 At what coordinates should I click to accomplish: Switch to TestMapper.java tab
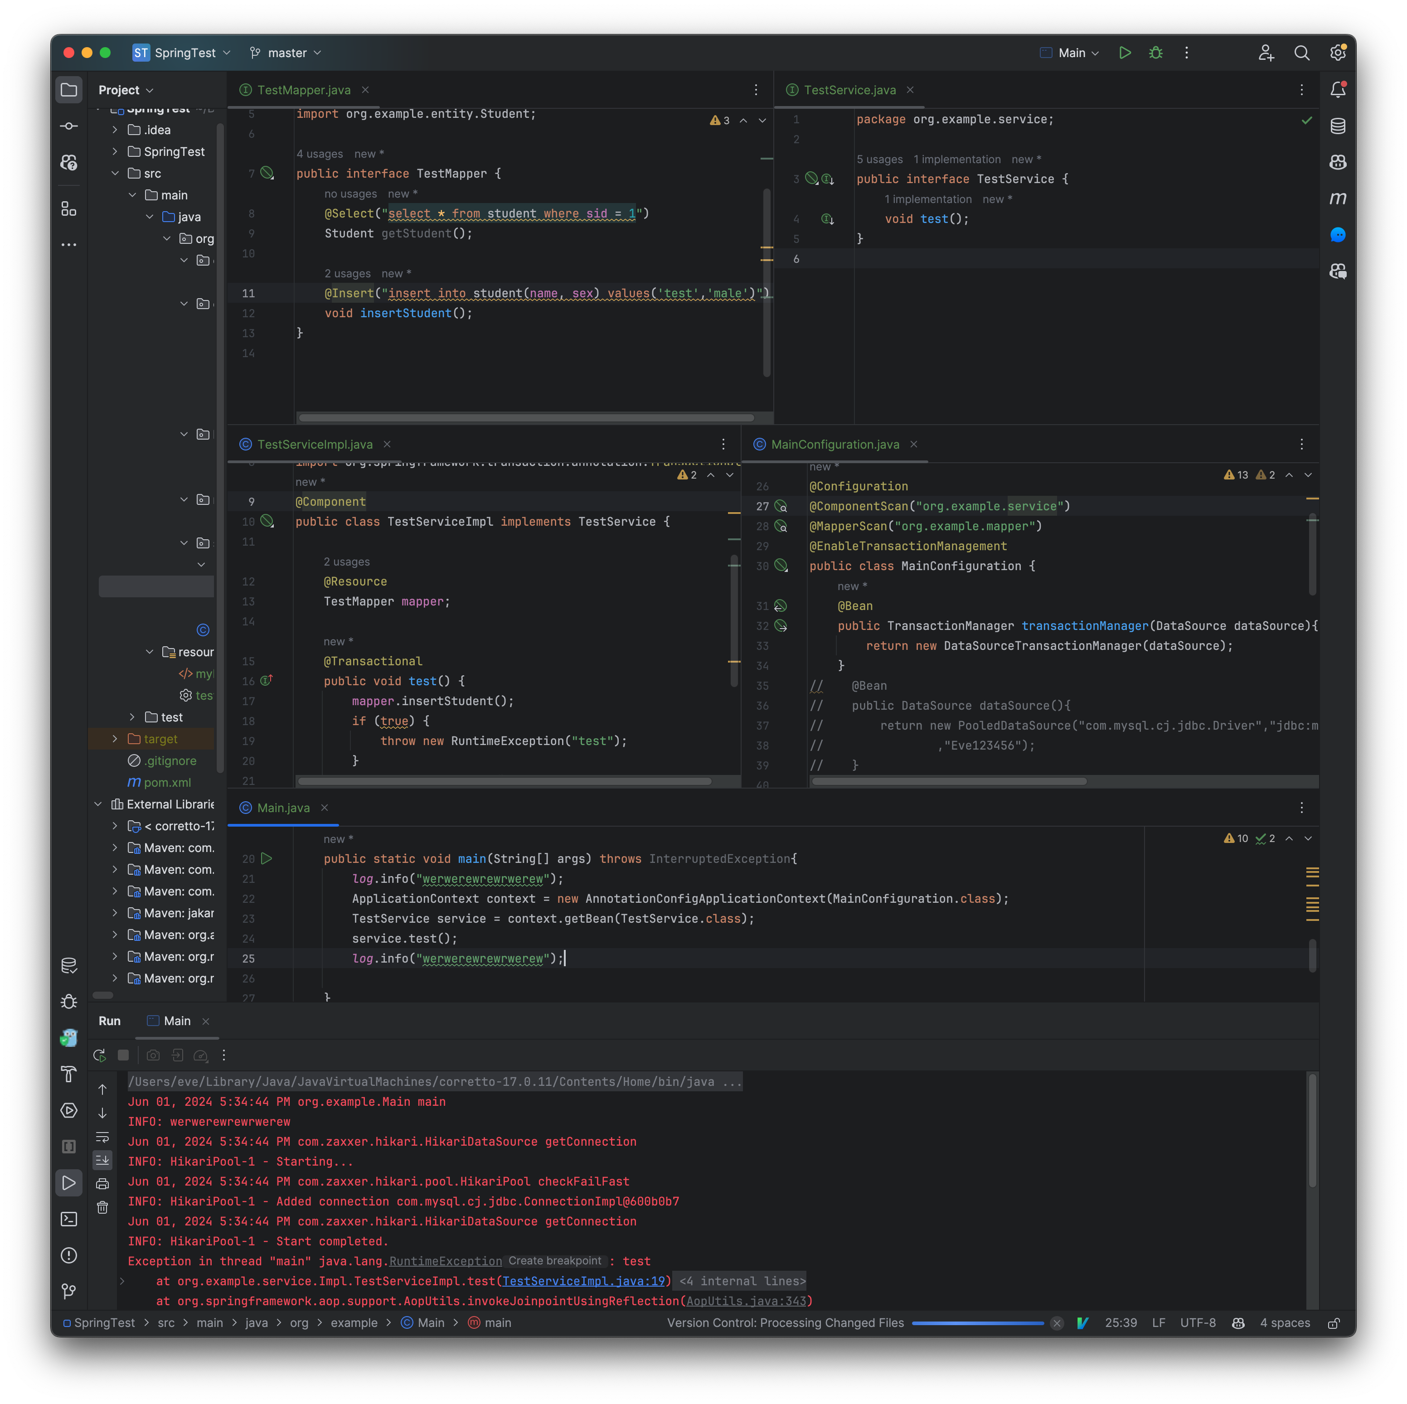tap(304, 90)
